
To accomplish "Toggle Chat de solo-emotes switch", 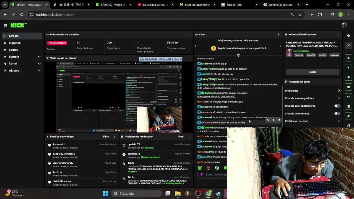I will point(337,114).
